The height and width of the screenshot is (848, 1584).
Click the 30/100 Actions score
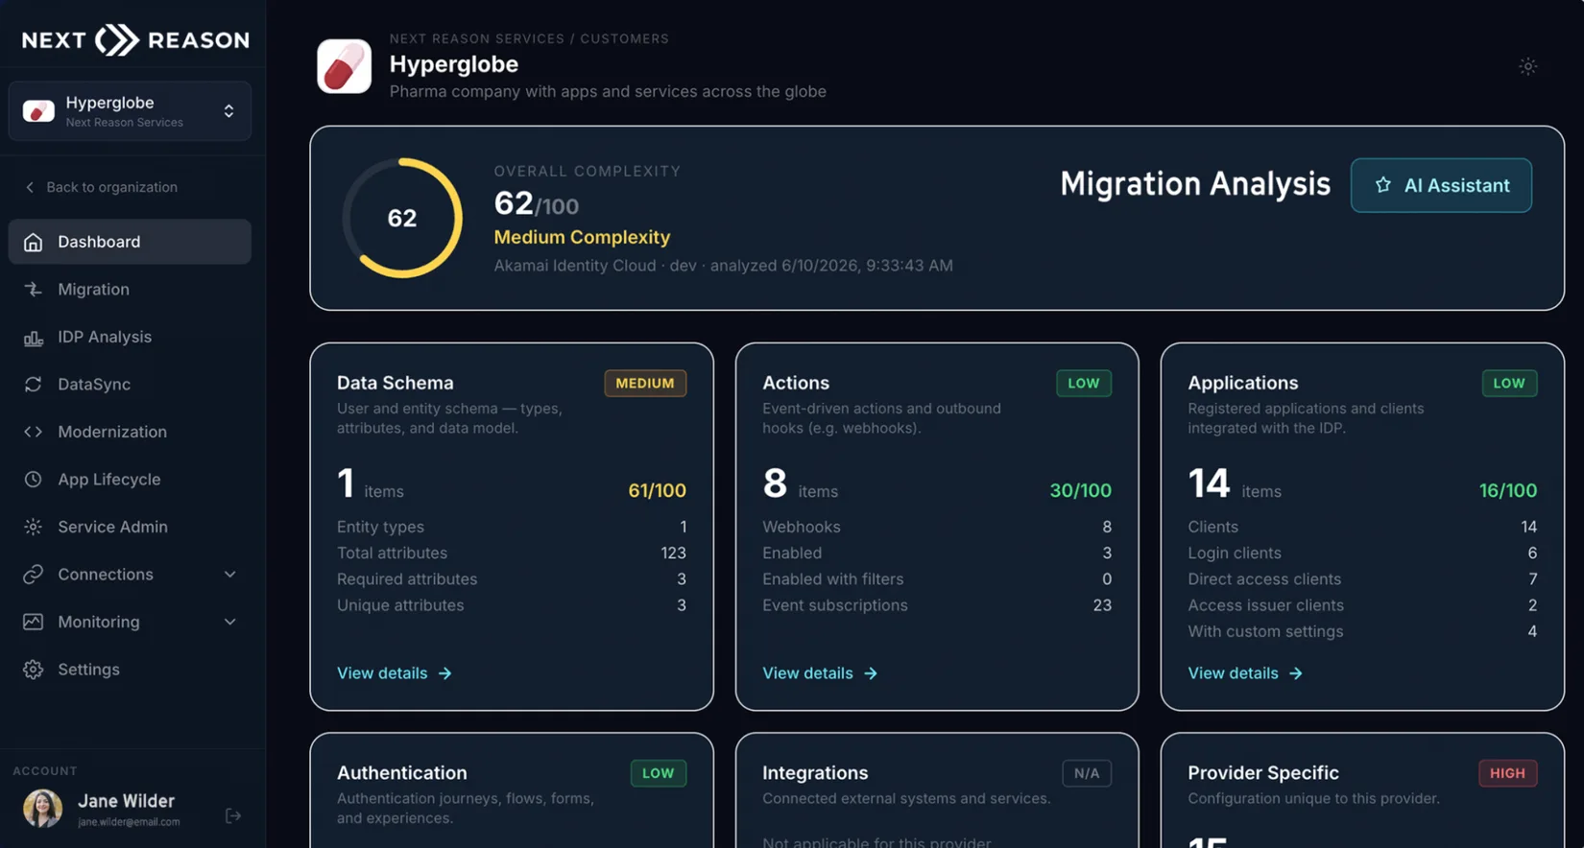click(1080, 490)
